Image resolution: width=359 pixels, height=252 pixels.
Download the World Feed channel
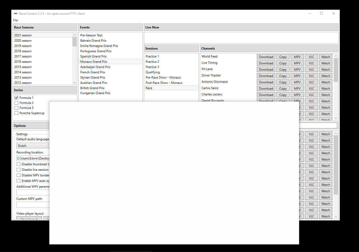tap(266, 56)
